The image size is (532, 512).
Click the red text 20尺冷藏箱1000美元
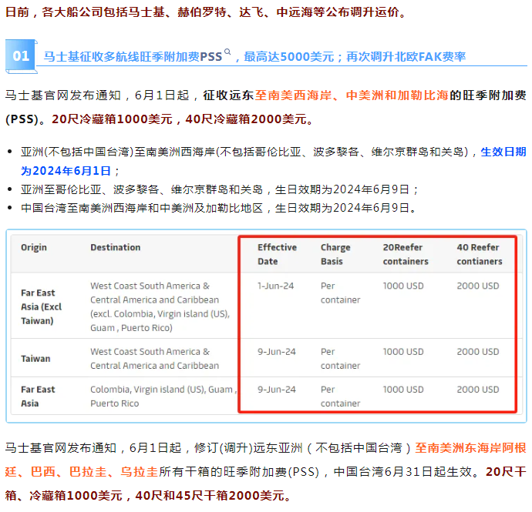click(112, 119)
